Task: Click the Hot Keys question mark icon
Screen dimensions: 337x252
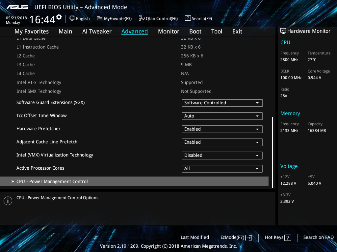Action: tap(288, 238)
